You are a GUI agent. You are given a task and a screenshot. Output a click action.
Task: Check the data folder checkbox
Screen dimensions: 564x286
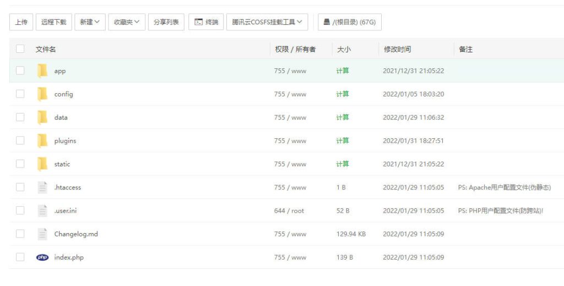coord(20,117)
